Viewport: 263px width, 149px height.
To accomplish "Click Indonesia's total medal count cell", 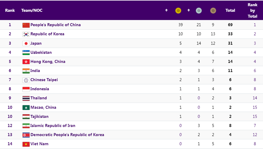I will (230, 89).
